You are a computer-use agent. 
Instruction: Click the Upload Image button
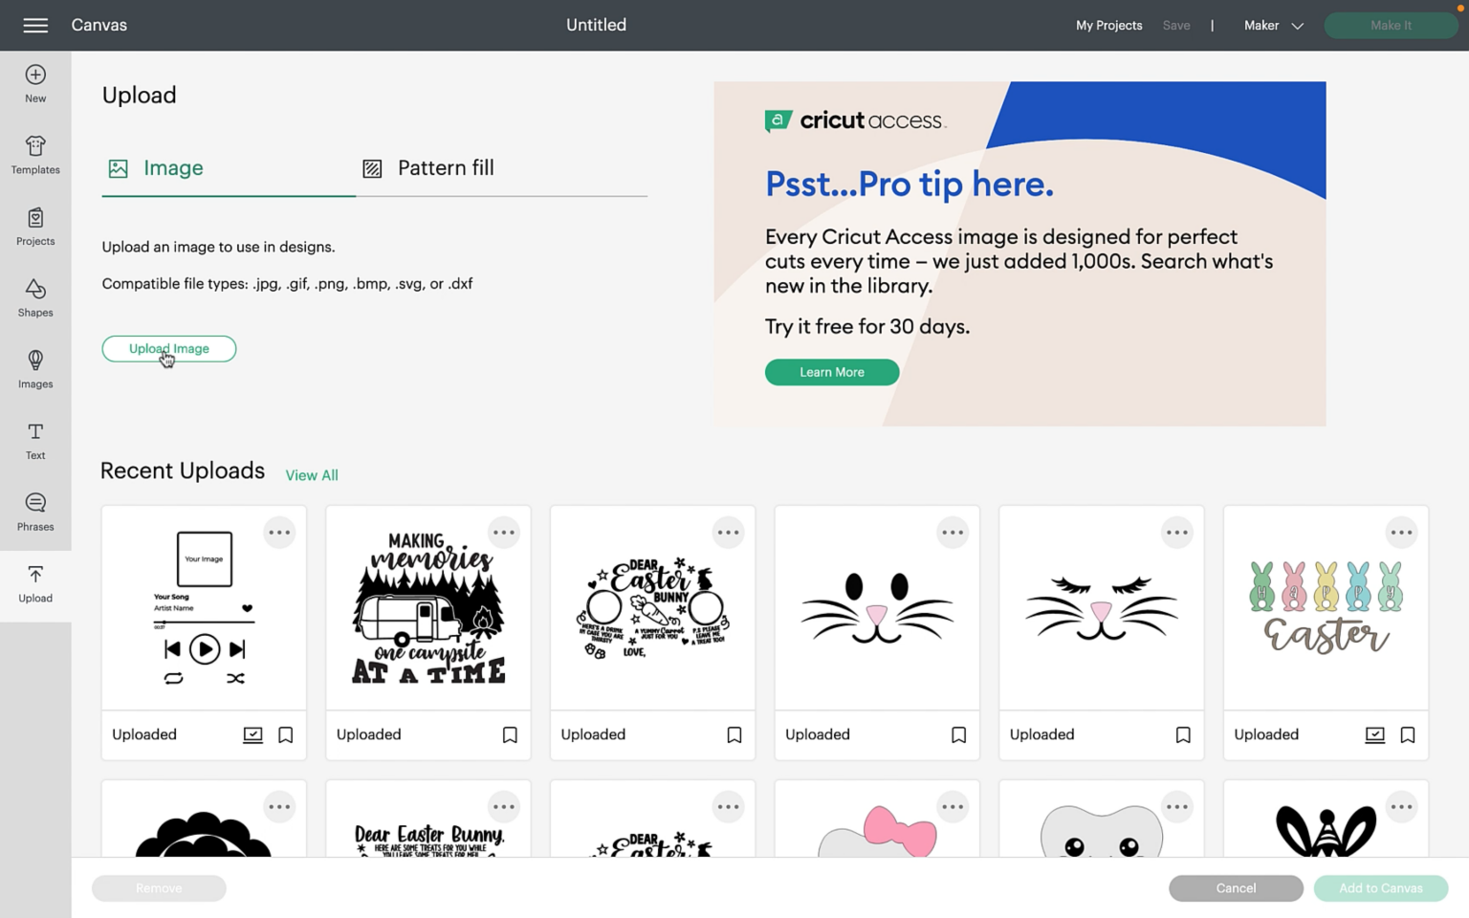tap(169, 349)
